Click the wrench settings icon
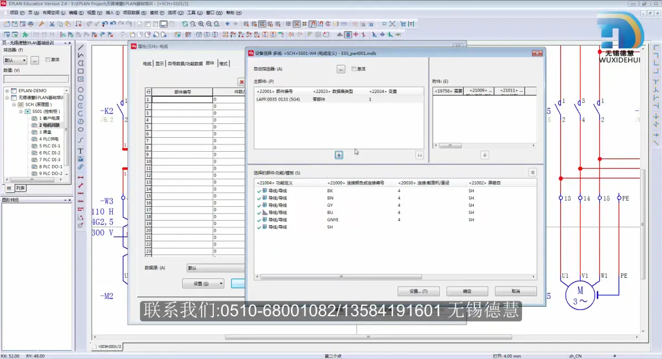Image resolution: width=662 pixels, height=359 pixels. (x=41, y=24)
